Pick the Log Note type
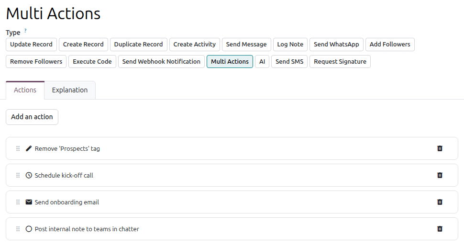Viewport: 464px width, 247px height. point(290,45)
